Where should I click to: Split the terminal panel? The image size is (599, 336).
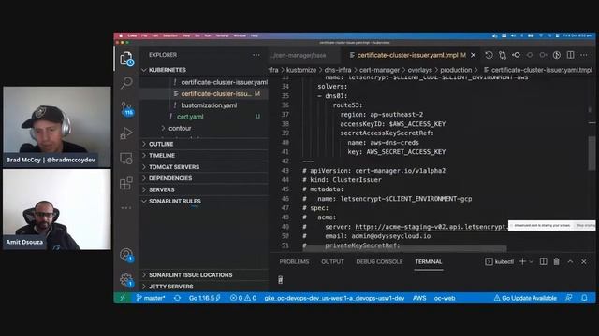pos(543,261)
